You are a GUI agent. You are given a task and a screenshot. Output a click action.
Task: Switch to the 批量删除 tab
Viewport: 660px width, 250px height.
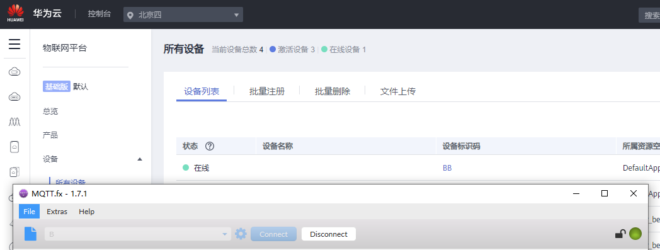point(333,91)
